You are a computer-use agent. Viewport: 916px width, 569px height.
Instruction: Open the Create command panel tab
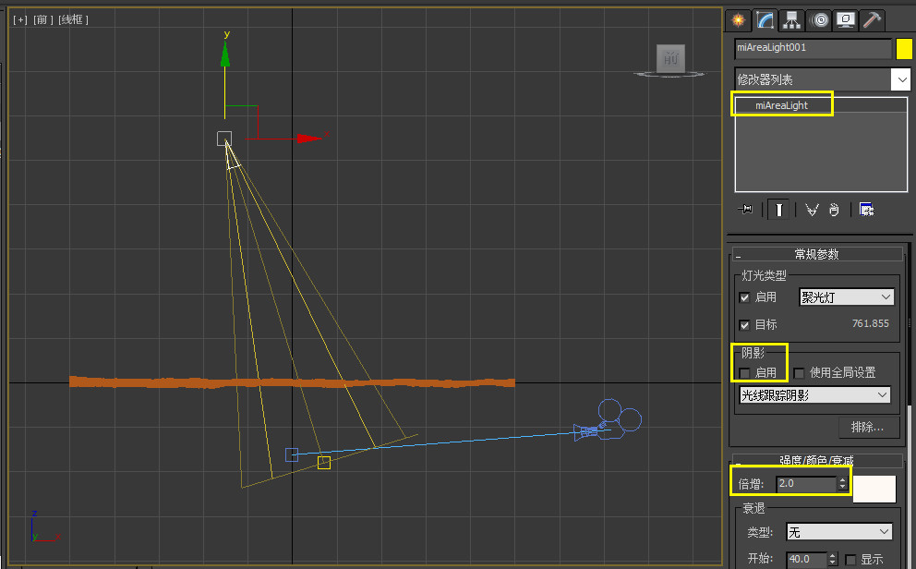click(x=739, y=20)
